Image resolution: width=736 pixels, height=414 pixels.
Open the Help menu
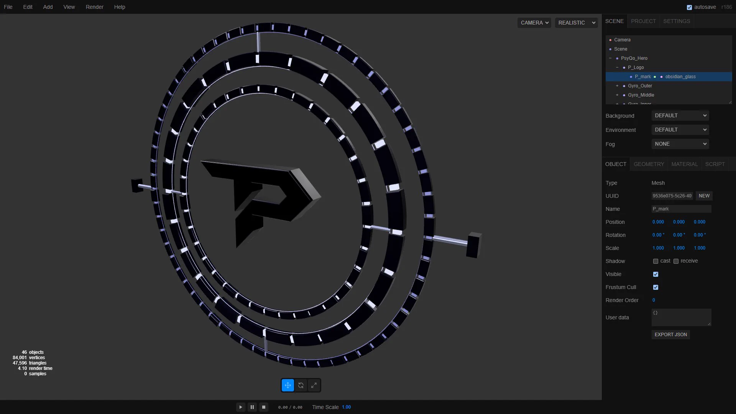[120, 7]
